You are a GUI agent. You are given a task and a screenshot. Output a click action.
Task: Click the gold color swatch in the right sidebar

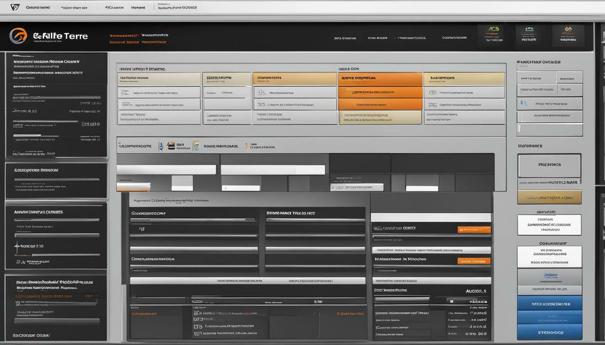pyautogui.click(x=549, y=197)
